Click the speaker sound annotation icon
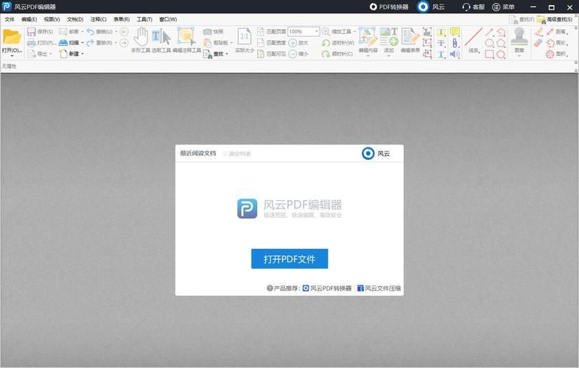Viewport: 579px width, 368px height. (455, 54)
